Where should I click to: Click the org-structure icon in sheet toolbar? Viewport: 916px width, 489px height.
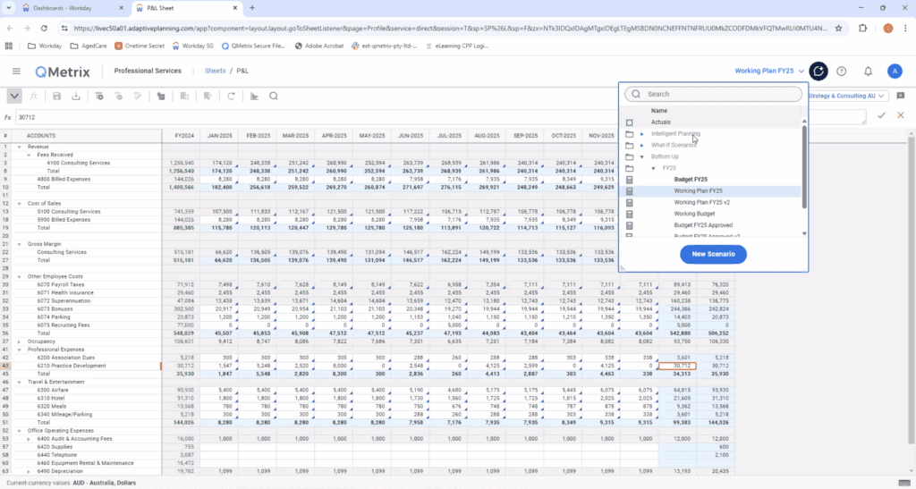[x=161, y=97]
